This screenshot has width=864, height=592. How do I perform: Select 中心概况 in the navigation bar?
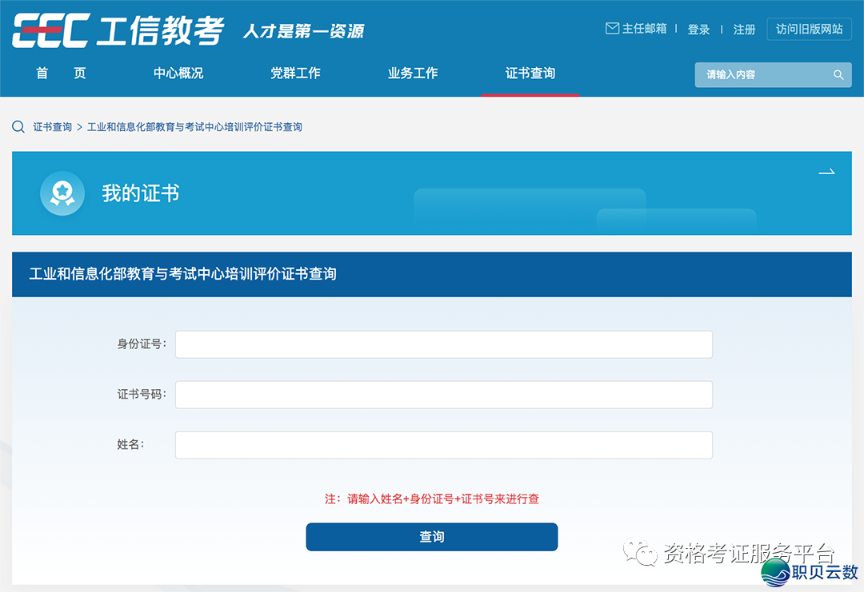178,73
